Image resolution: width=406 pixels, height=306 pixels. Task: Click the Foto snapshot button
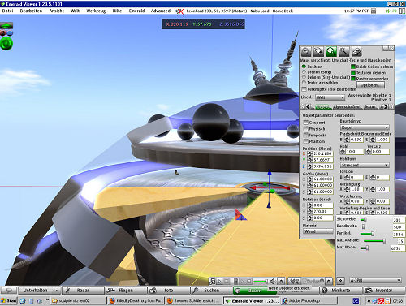point(169,291)
